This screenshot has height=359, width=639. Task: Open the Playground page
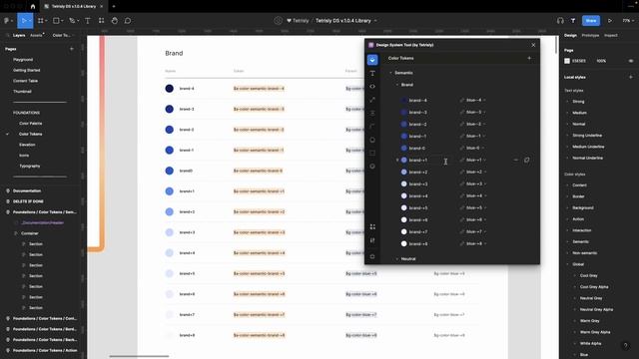pyautogui.click(x=23, y=60)
